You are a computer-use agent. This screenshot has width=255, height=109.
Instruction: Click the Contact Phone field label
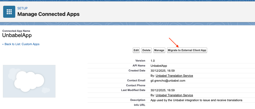point(136,85)
